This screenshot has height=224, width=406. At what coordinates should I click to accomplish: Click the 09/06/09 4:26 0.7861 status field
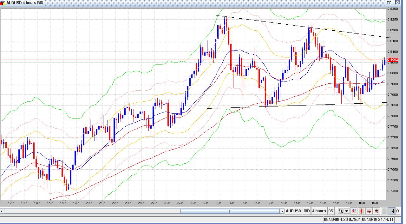(343, 219)
